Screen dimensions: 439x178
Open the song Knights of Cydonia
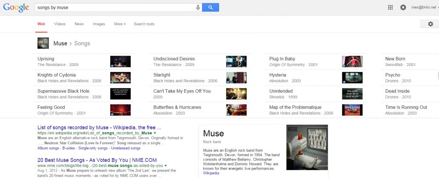click(57, 75)
